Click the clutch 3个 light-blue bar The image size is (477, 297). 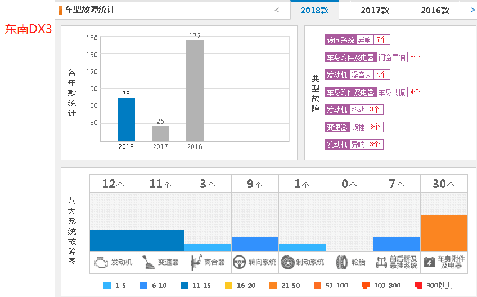pos(208,247)
